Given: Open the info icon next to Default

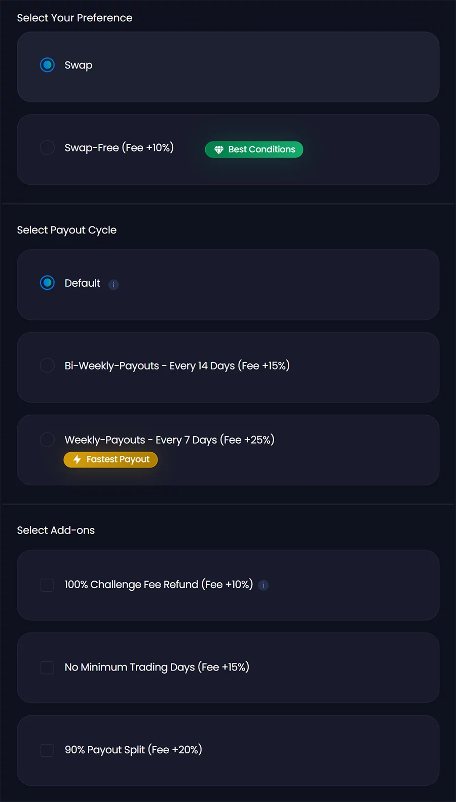Looking at the screenshot, I should (113, 284).
